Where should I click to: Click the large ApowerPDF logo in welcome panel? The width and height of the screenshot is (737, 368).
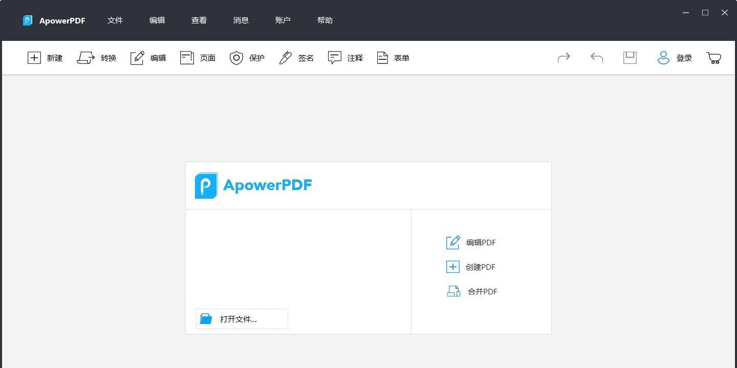pos(253,185)
